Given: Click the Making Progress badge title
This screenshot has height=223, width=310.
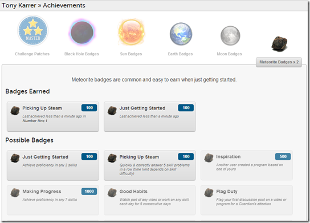Looking at the screenshot, I should click(x=42, y=192).
